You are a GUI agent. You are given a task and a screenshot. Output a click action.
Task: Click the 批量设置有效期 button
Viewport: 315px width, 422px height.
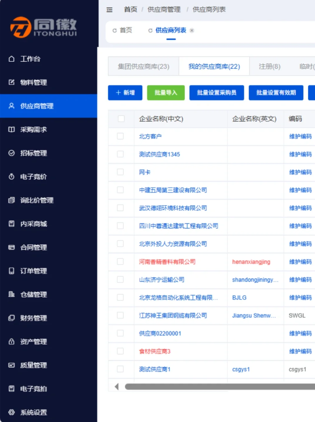[x=276, y=93]
